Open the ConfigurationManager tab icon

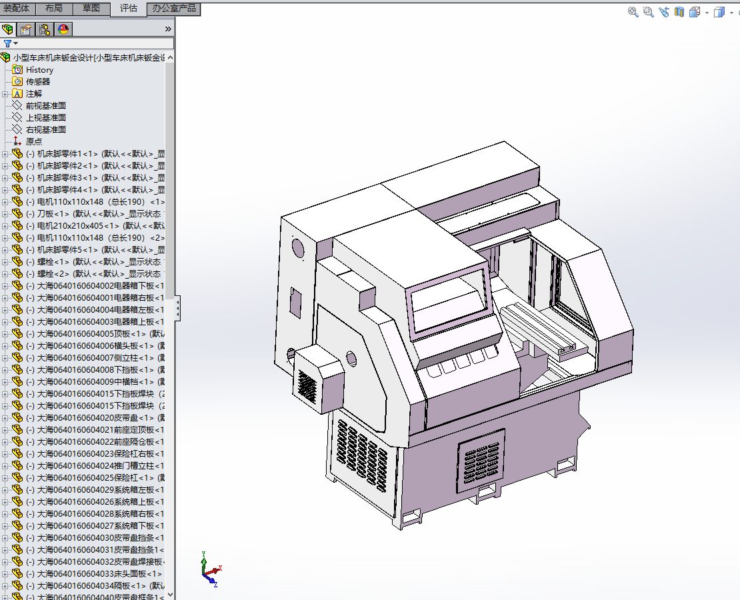coord(45,29)
